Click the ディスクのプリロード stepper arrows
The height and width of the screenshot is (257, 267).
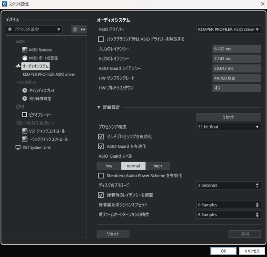257,185
